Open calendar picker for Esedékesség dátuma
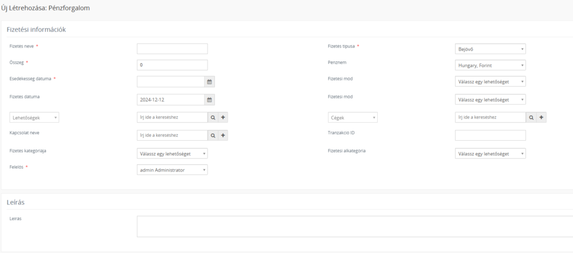The image size is (573, 253). point(209,82)
